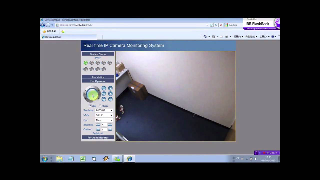Select camera device status light 6

tap(86, 69)
